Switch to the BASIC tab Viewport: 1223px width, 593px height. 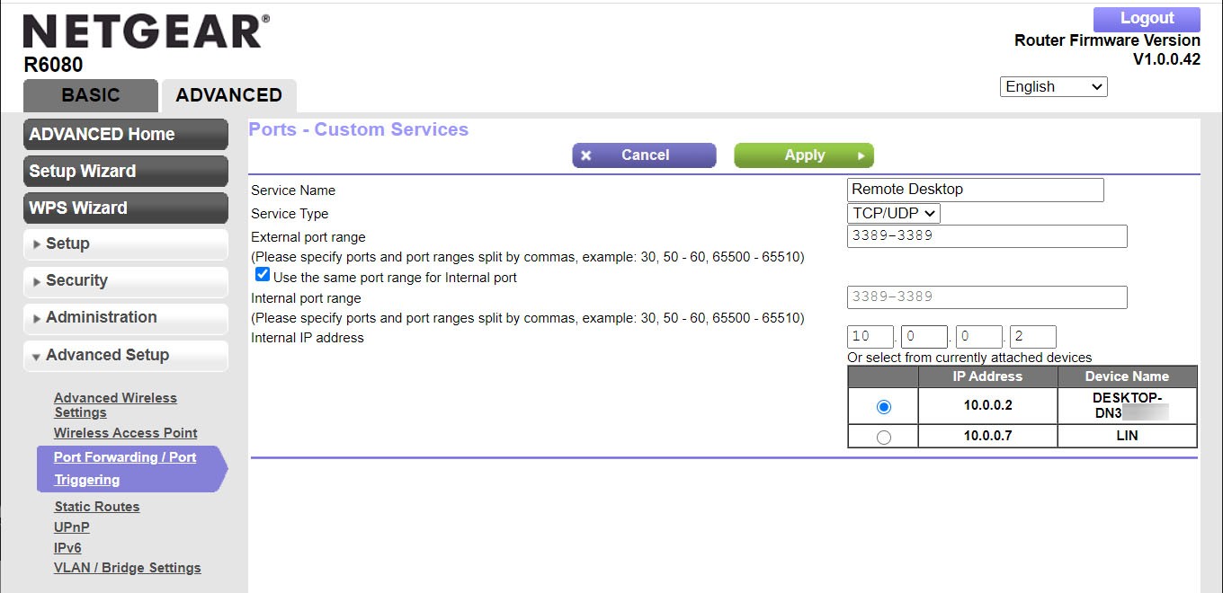[90, 95]
